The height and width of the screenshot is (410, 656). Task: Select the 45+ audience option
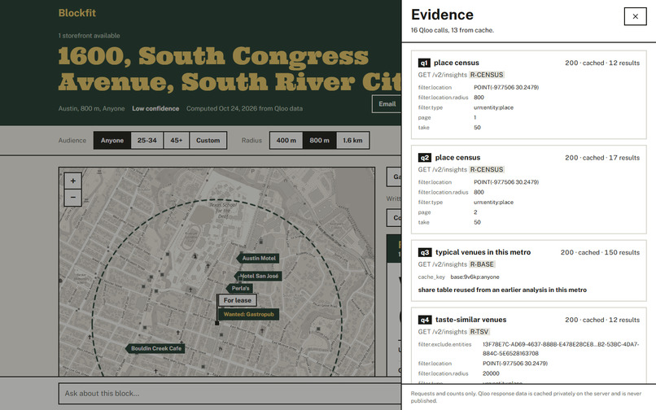pos(177,141)
